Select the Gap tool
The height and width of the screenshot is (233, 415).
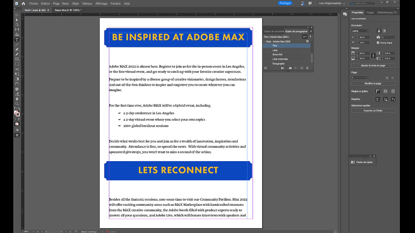pos(17,29)
